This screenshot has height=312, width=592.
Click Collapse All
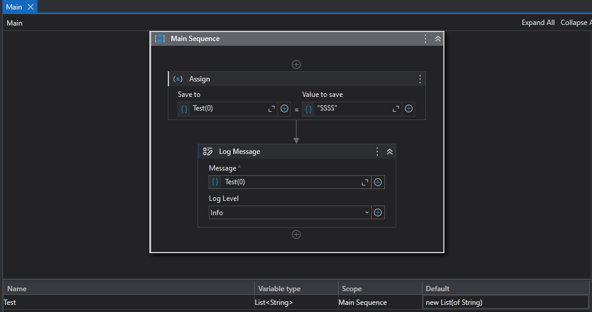tap(575, 23)
